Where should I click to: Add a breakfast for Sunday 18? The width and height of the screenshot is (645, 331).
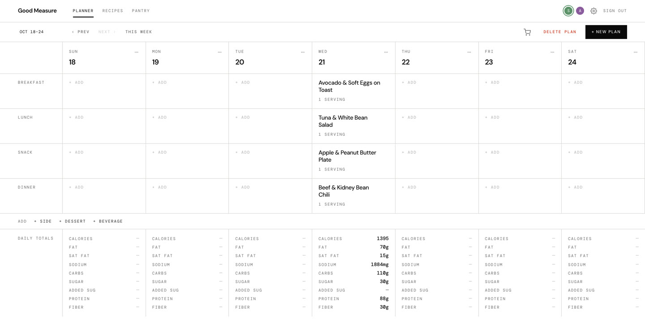(76, 82)
